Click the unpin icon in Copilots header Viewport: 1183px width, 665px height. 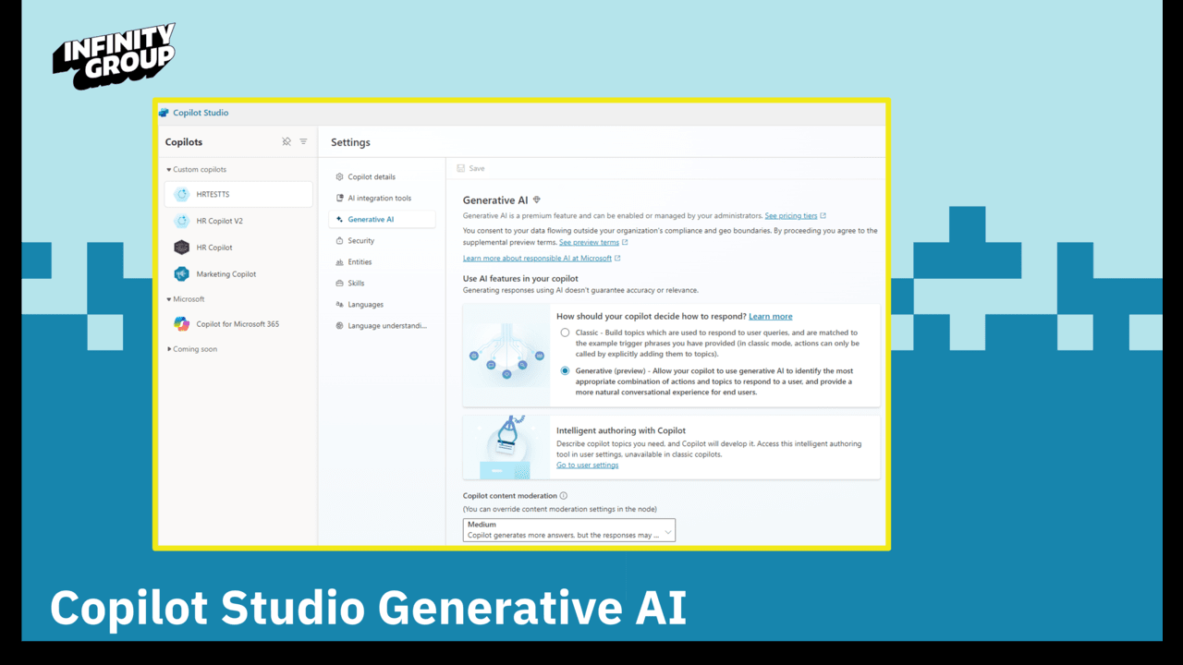point(287,142)
